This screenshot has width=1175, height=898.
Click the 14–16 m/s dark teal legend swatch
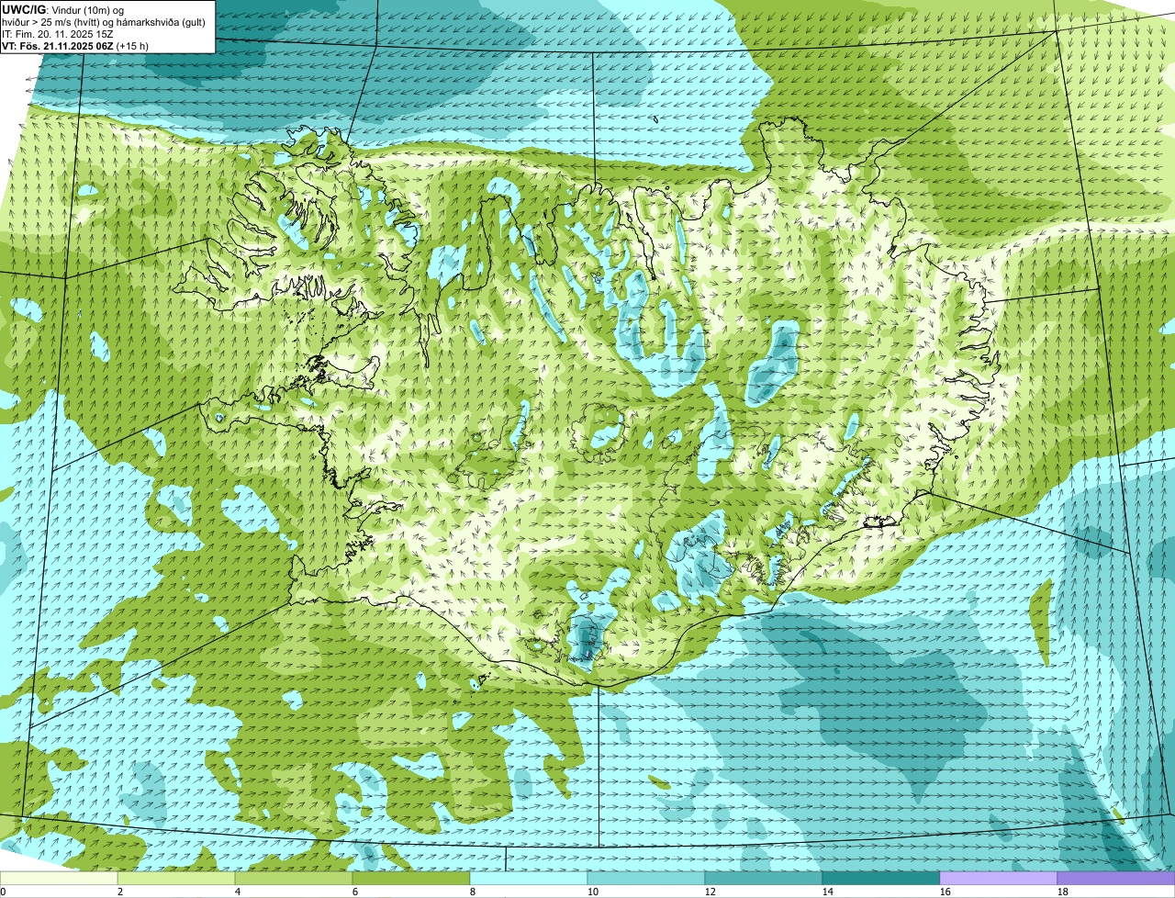pyautogui.click(x=881, y=879)
